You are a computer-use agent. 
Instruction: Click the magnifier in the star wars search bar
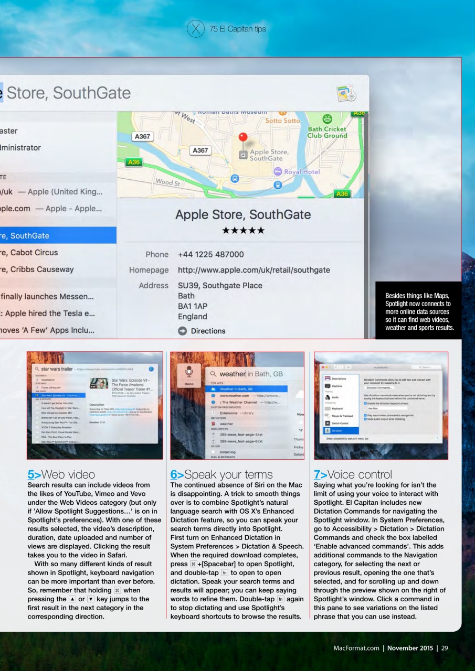coord(37,369)
